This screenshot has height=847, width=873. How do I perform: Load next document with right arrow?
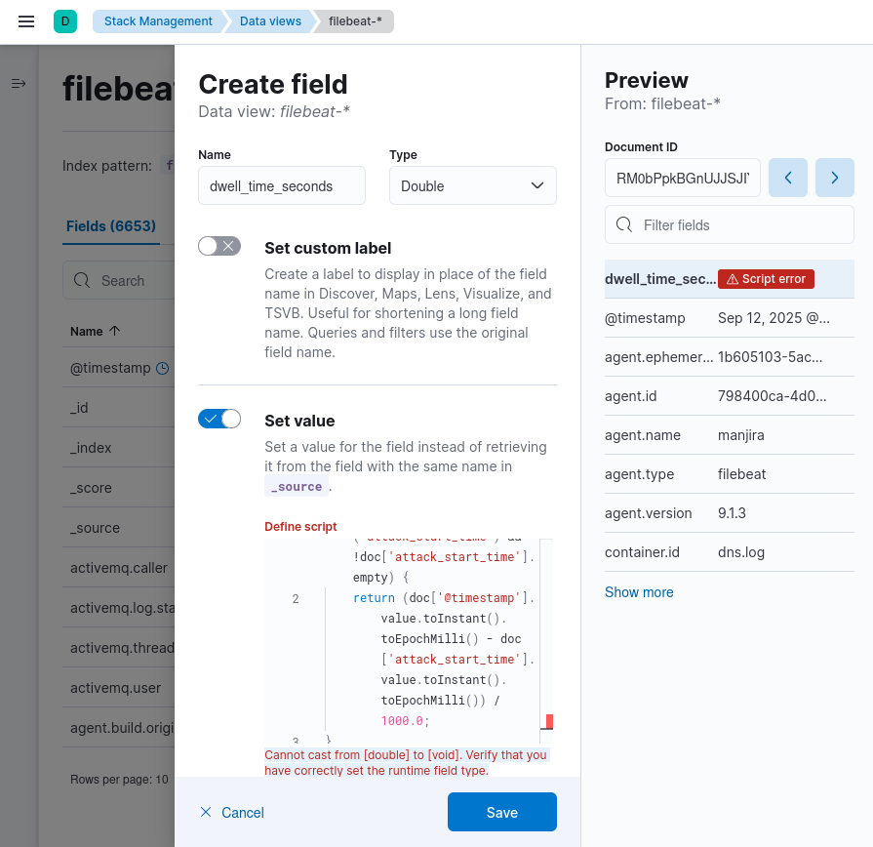(x=835, y=178)
